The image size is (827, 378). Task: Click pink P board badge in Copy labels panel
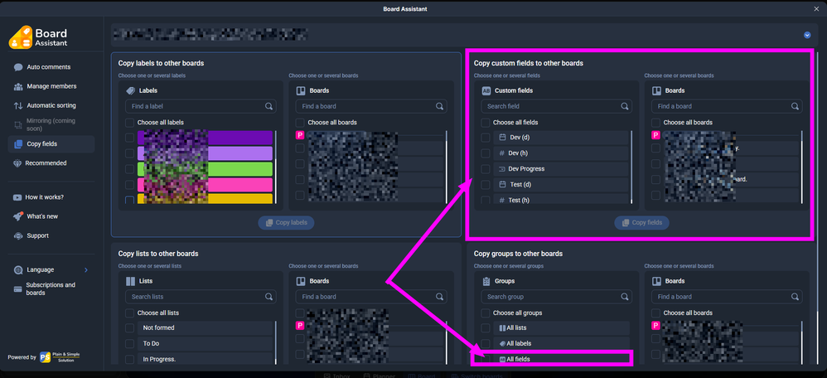click(300, 135)
